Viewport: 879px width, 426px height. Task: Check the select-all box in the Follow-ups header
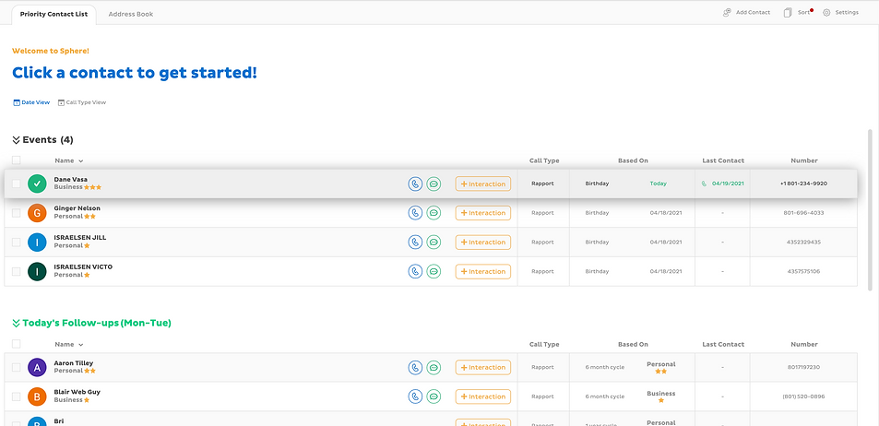17,344
